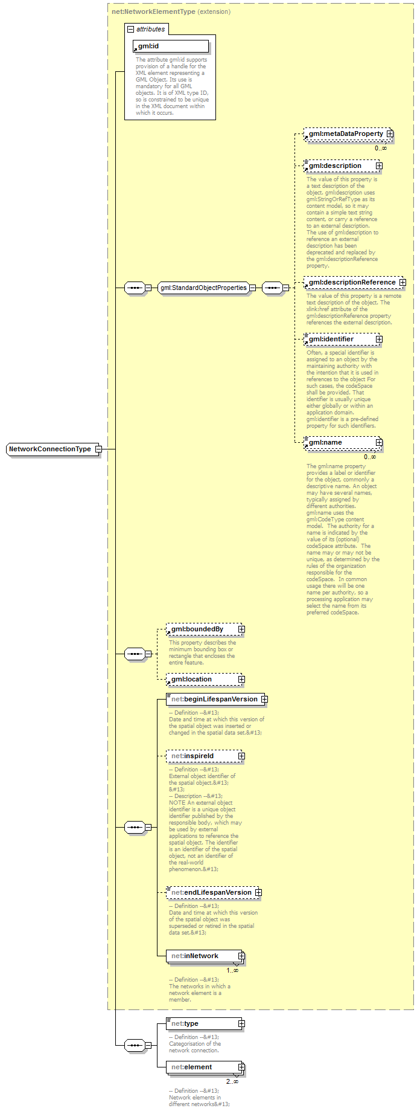Image resolution: width=420 pixels, height=1117 pixels.
Task: Select the gml:id attribute box
Action: [x=171, y=47]
